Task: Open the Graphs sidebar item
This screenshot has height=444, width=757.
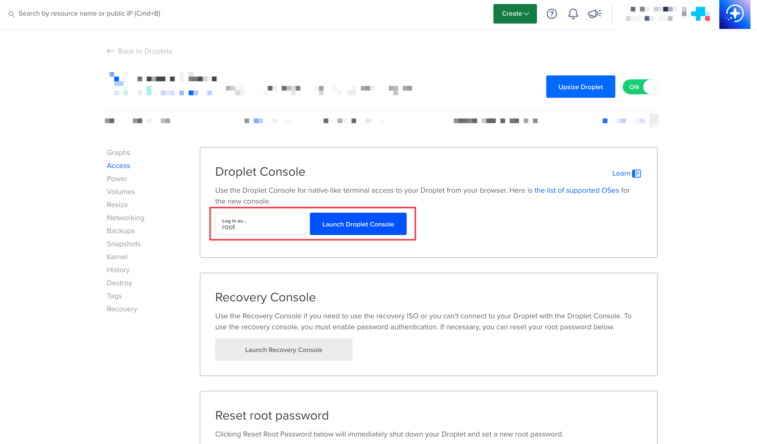Action: (118, 153)
